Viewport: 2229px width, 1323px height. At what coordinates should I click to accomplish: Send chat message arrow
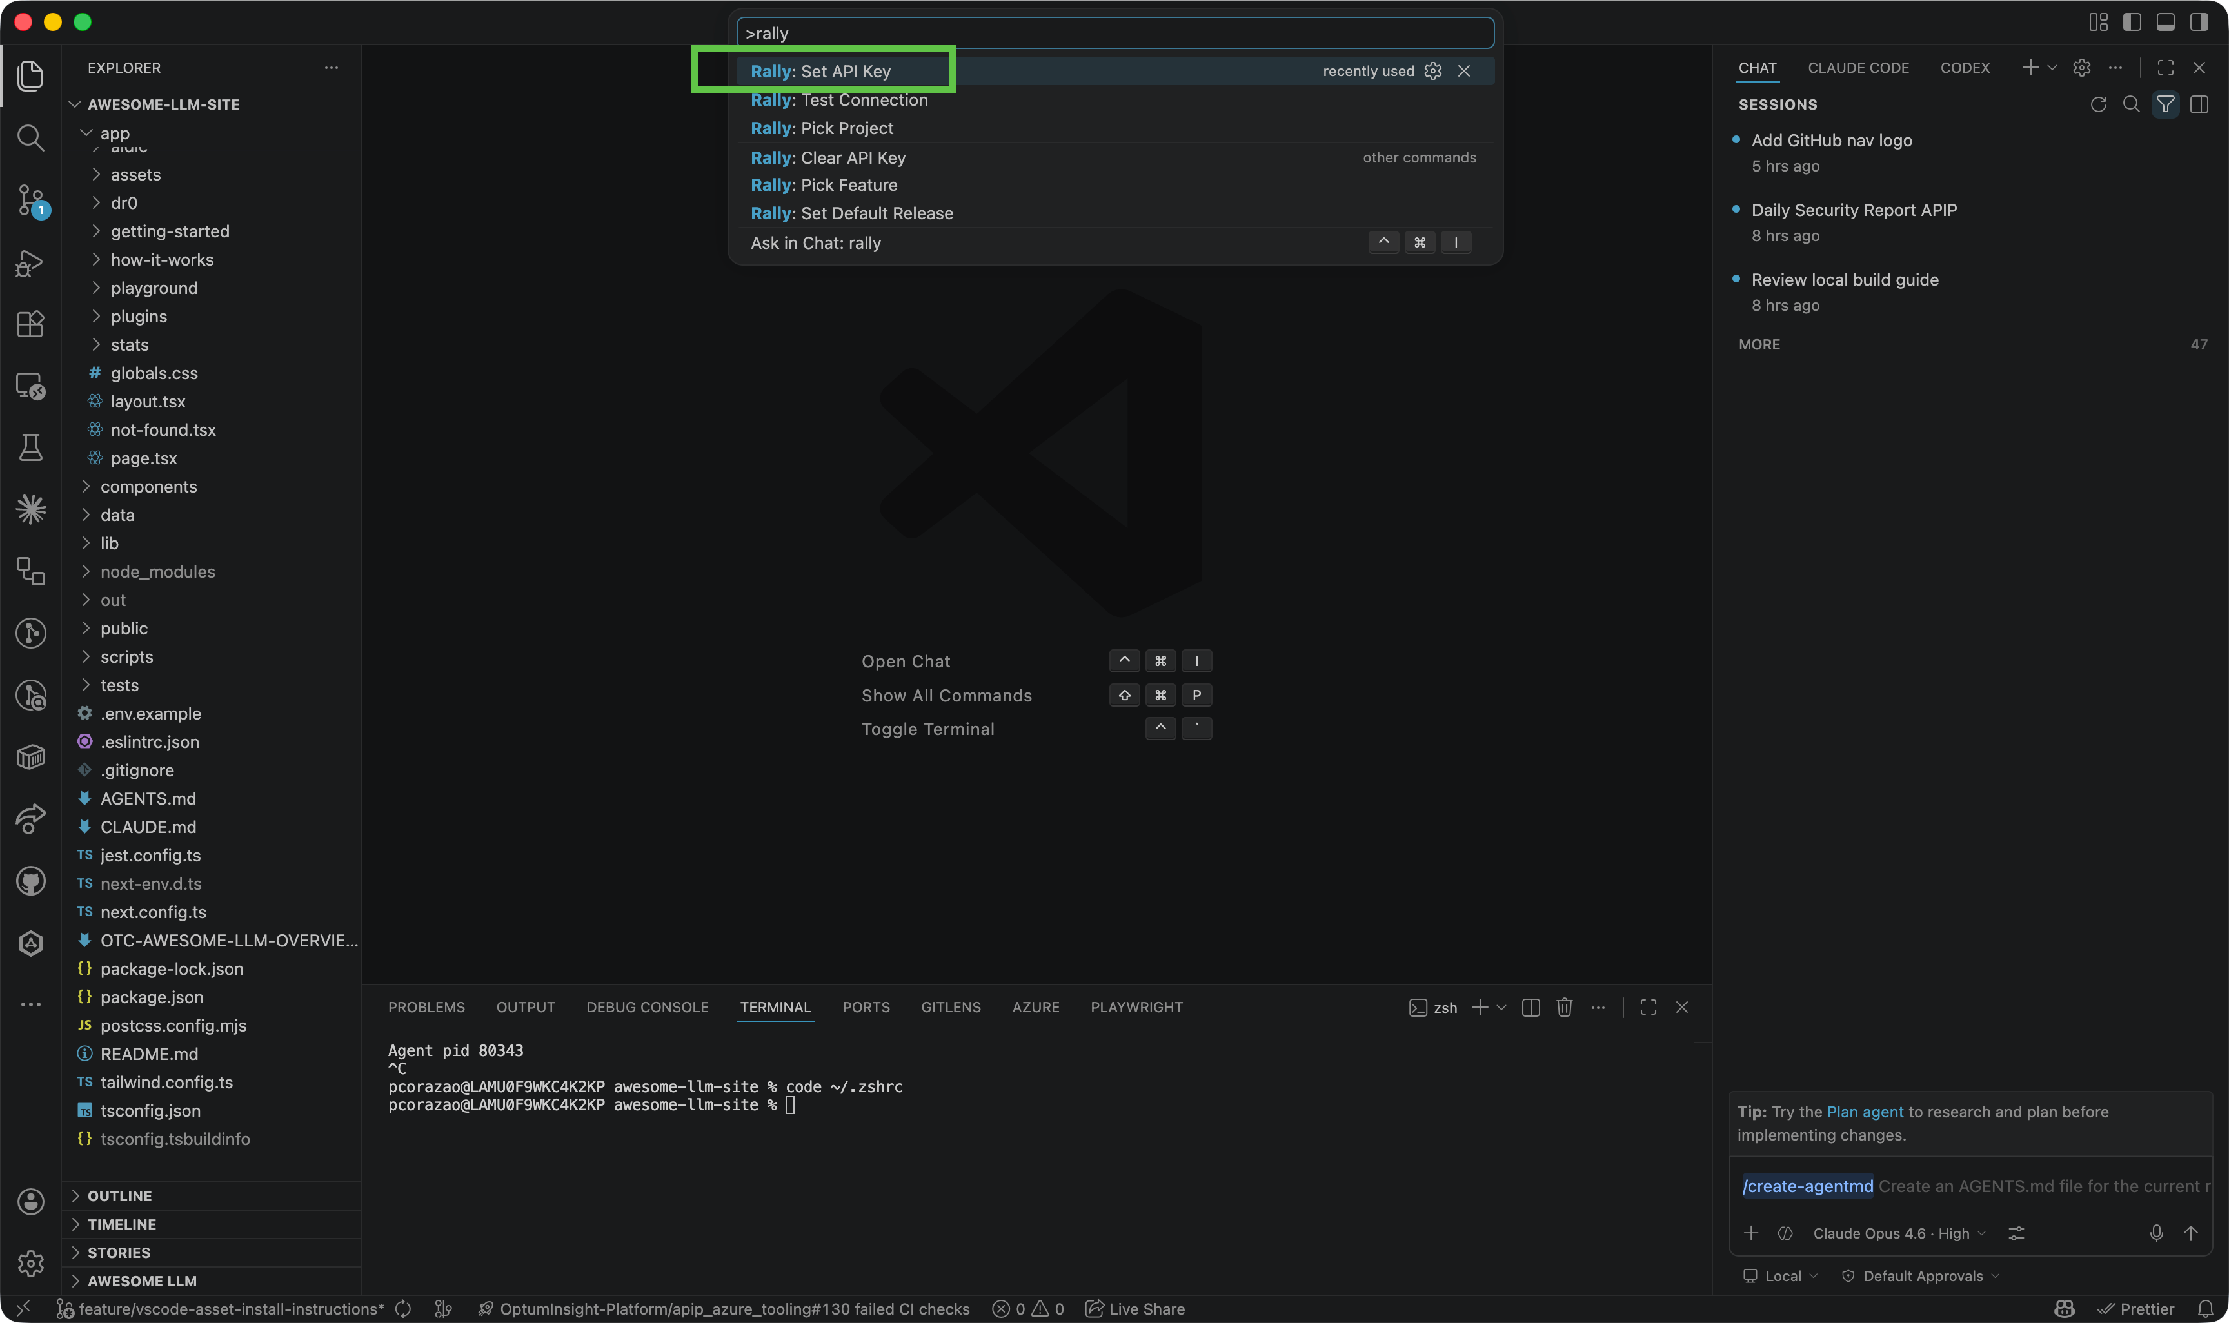(2191, 1233)
